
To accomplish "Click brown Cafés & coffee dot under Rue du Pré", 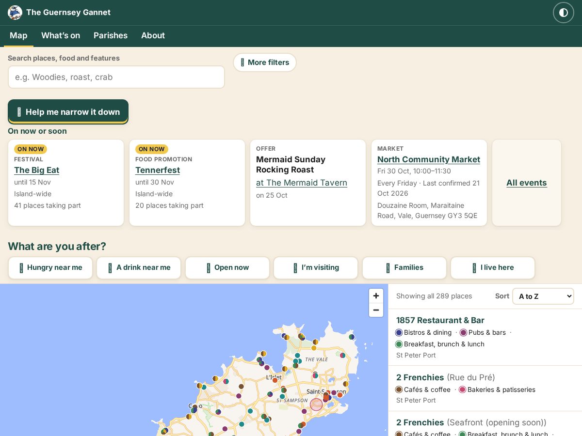I will 399,390.
